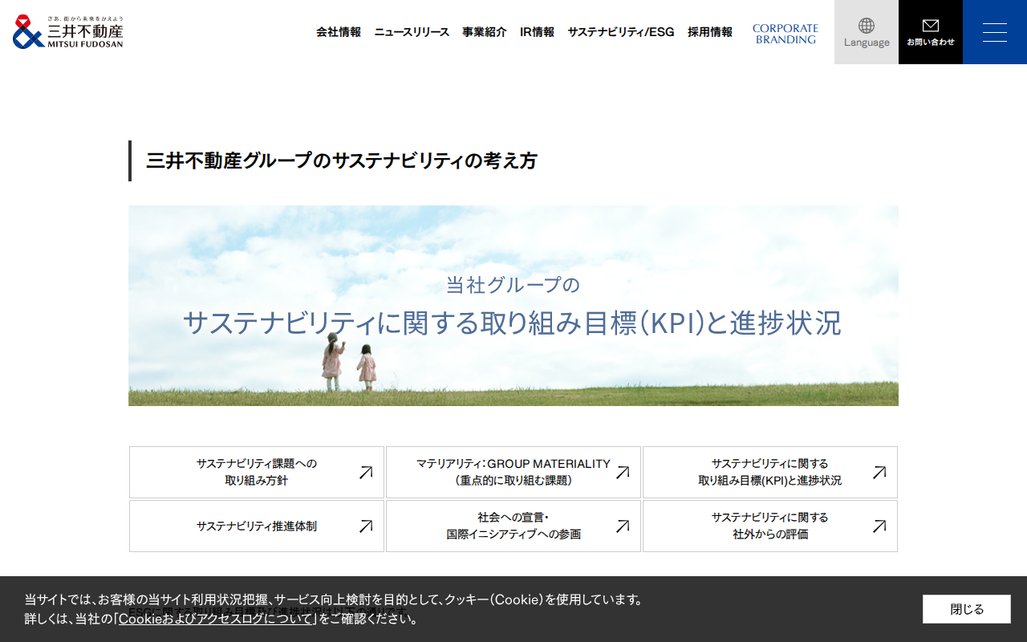This screenshot has width=1027, height=642.
Task: Close the cookie banner with 閉じる
Action: point(967,609)
